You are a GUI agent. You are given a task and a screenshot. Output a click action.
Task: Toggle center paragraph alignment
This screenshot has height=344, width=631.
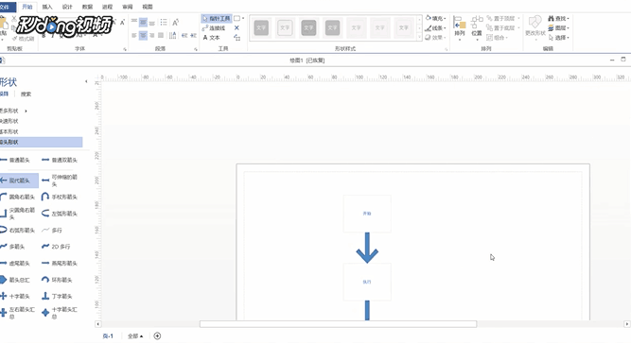point(143,35)
